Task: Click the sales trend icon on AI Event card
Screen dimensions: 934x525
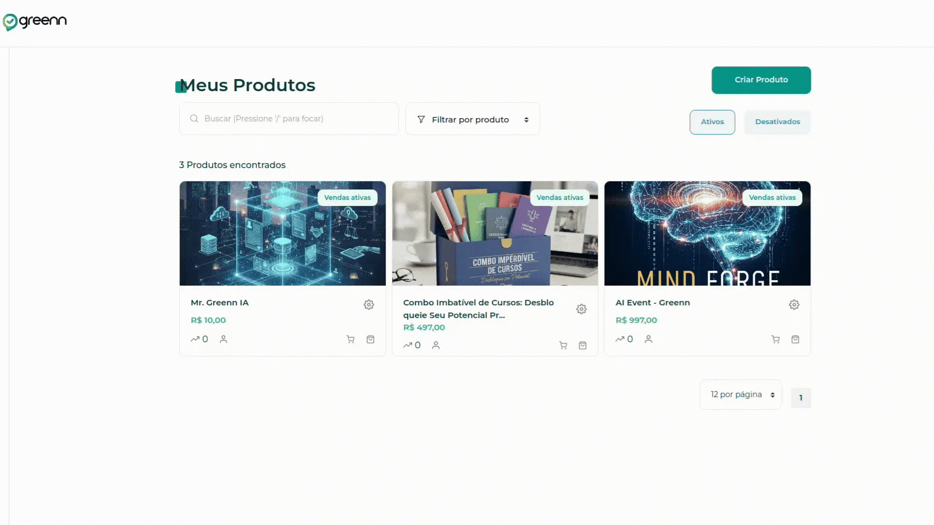Action: 620,339
